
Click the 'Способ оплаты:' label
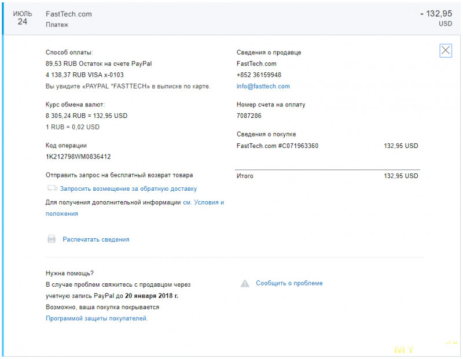click(69, 53)
